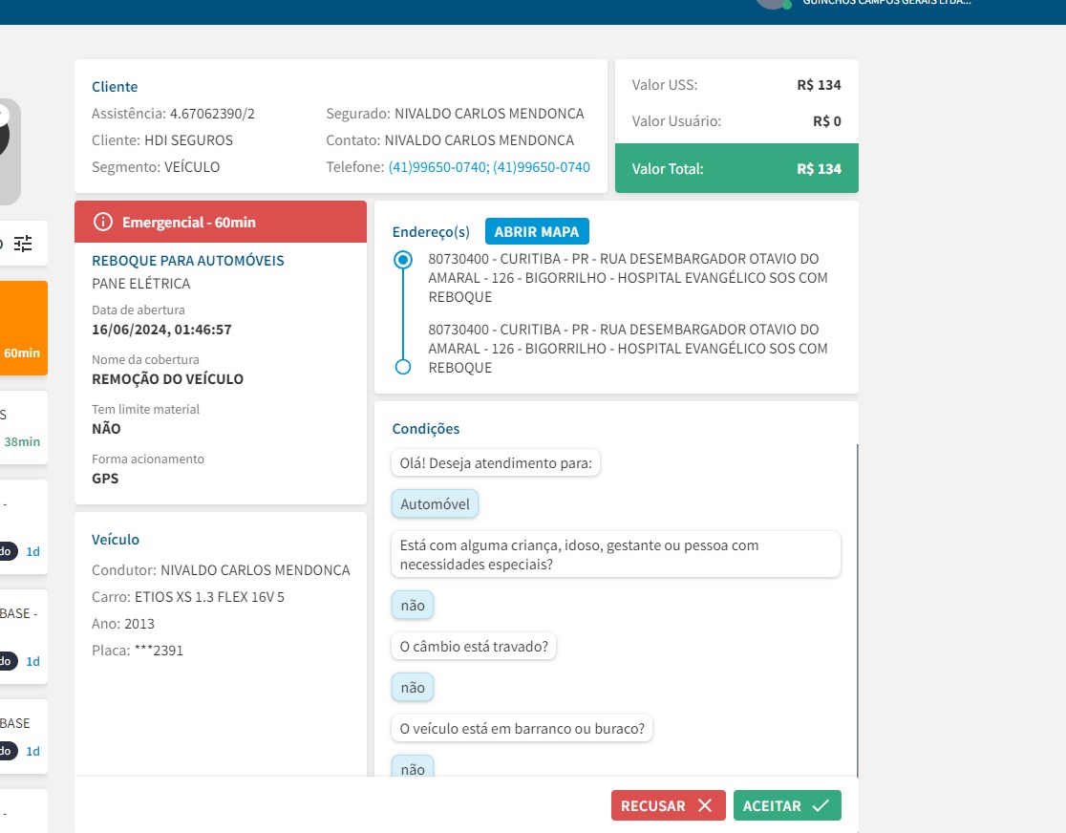Click the info icon beside Emergencial - 60min
This screenshot has width=1066, height=833.
[x=102, y=222]
